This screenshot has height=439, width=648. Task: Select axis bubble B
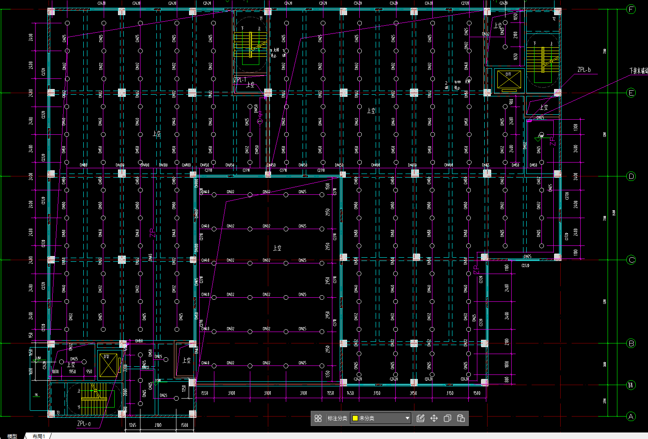[631, 343]
